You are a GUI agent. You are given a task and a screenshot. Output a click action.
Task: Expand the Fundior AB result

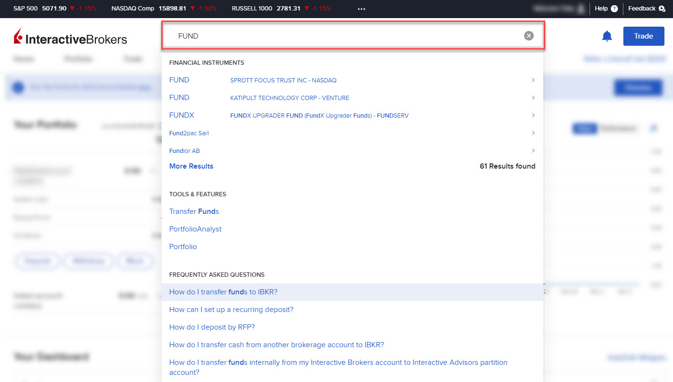tap(533, 151)
